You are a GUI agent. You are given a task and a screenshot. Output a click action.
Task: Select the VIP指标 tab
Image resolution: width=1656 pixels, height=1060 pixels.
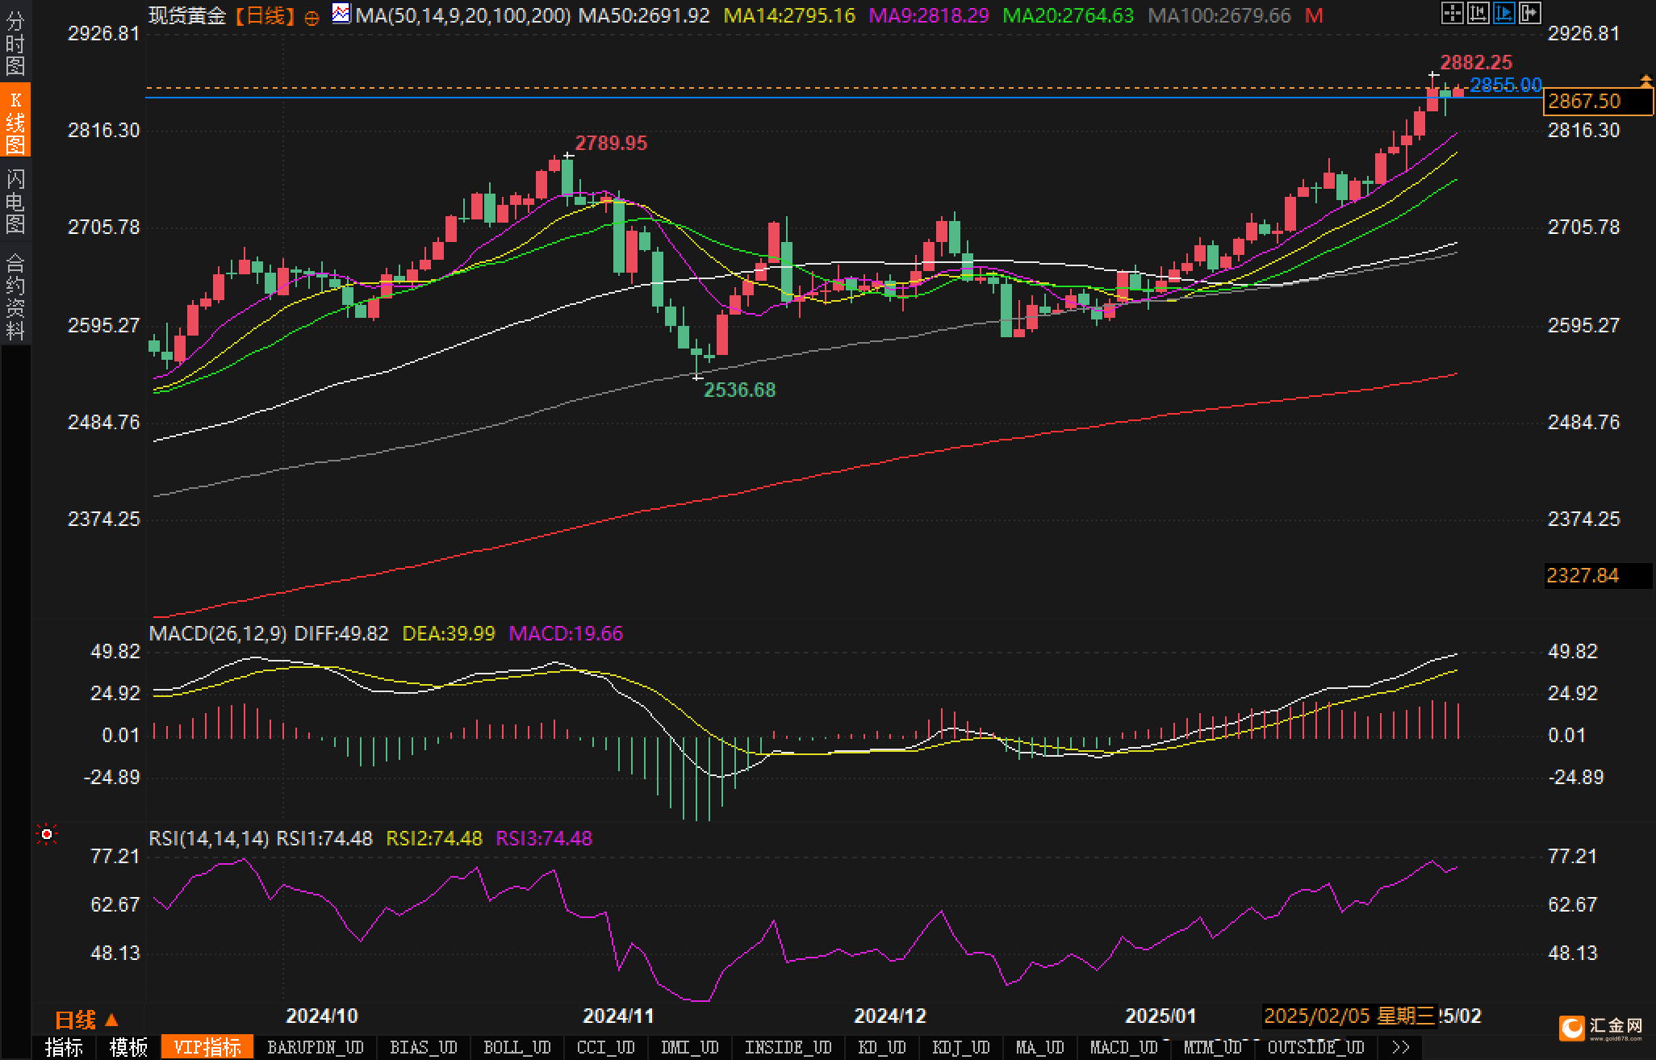click(x=207, y=1047)
